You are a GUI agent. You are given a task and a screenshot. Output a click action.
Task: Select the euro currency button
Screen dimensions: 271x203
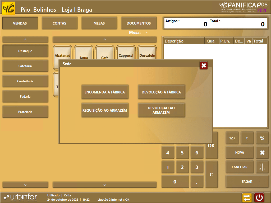point(247,138)
